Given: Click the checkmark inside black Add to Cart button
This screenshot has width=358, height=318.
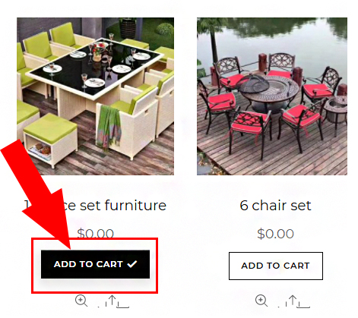Looking at the screenshot, I should (132, 264).
